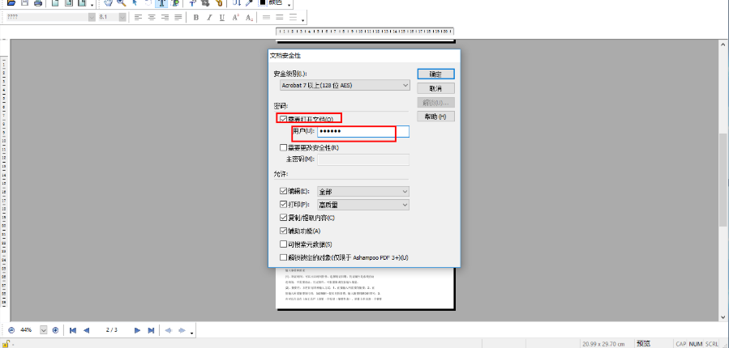The image size is (729, 348).
Task: Click the 用户 password field
Action: coord(363,131)
